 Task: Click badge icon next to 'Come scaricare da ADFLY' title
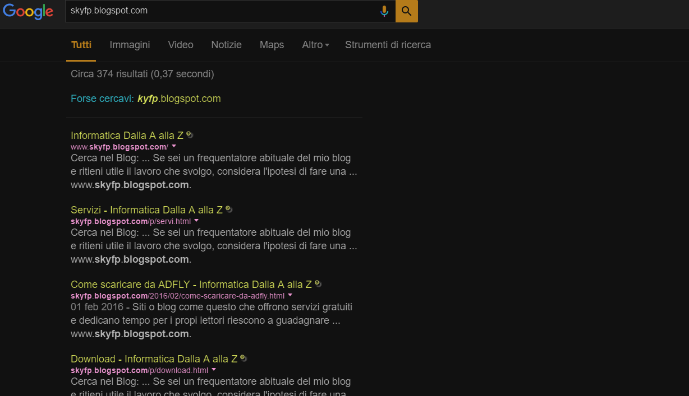pyautogui.click(x=318, y=283)
